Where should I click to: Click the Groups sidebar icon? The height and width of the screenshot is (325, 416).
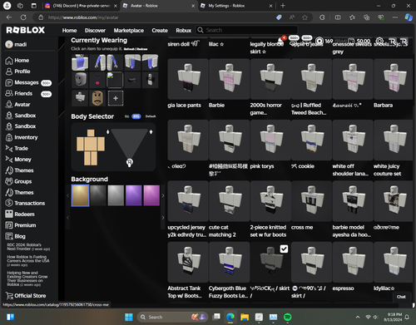coord(9,181)
